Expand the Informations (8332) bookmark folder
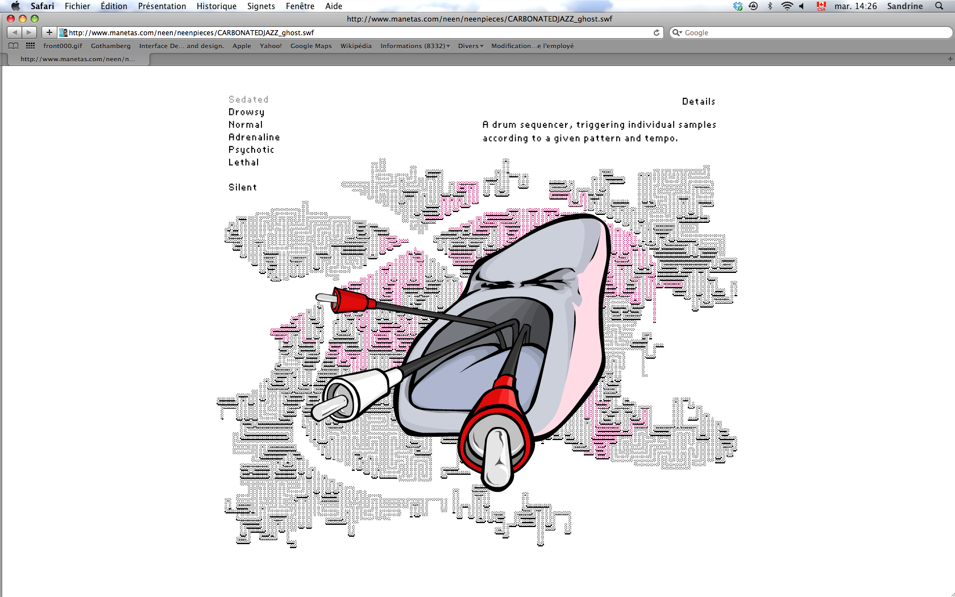The image size is (955, 597). point(415,46)
